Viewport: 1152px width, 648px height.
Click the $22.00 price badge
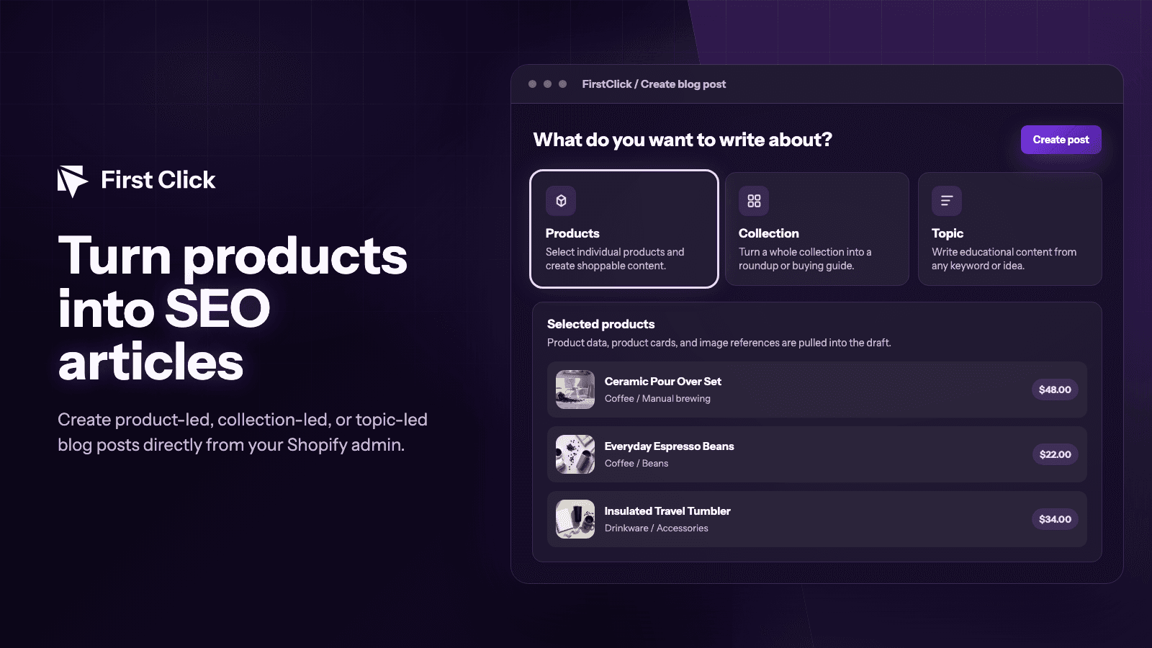pos(1055,454)
